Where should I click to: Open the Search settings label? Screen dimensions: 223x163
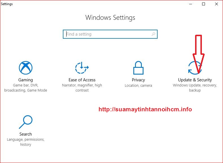point(26,134)
